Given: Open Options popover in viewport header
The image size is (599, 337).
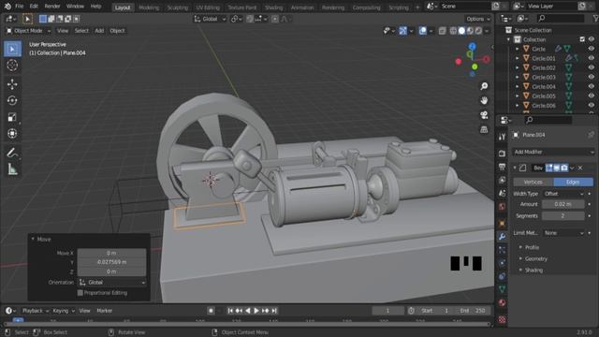Looking at the screenshot, I should tap(477, 19).
